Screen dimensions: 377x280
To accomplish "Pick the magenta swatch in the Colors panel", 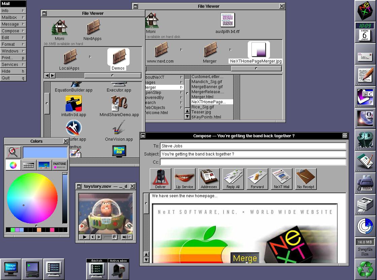I will (53, 230).
